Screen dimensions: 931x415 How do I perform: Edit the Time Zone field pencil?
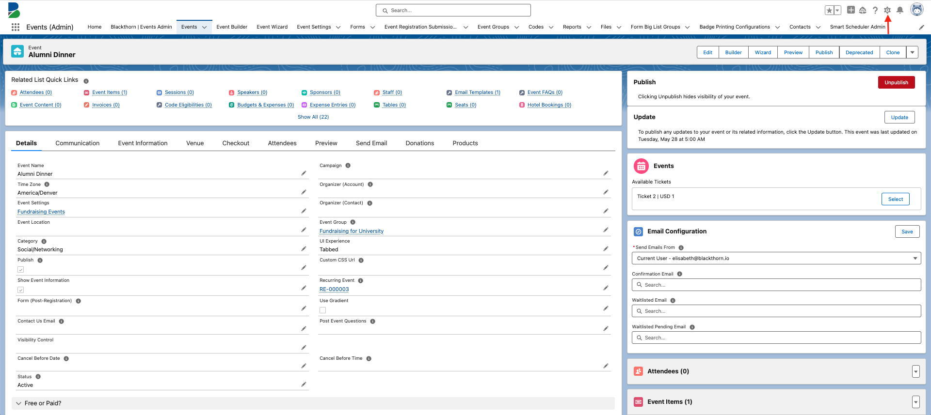tap(304, 192)
